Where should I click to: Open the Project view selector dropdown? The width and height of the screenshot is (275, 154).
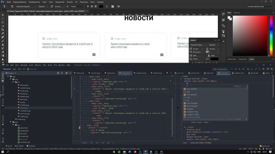[x=11, y=73]
